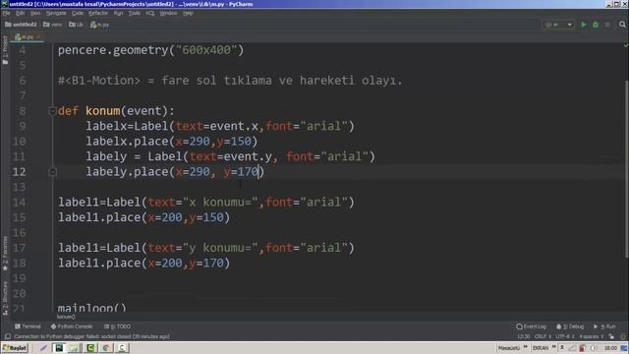Open the Window menu
Screen dimensions: 629x354
[168, 13]
